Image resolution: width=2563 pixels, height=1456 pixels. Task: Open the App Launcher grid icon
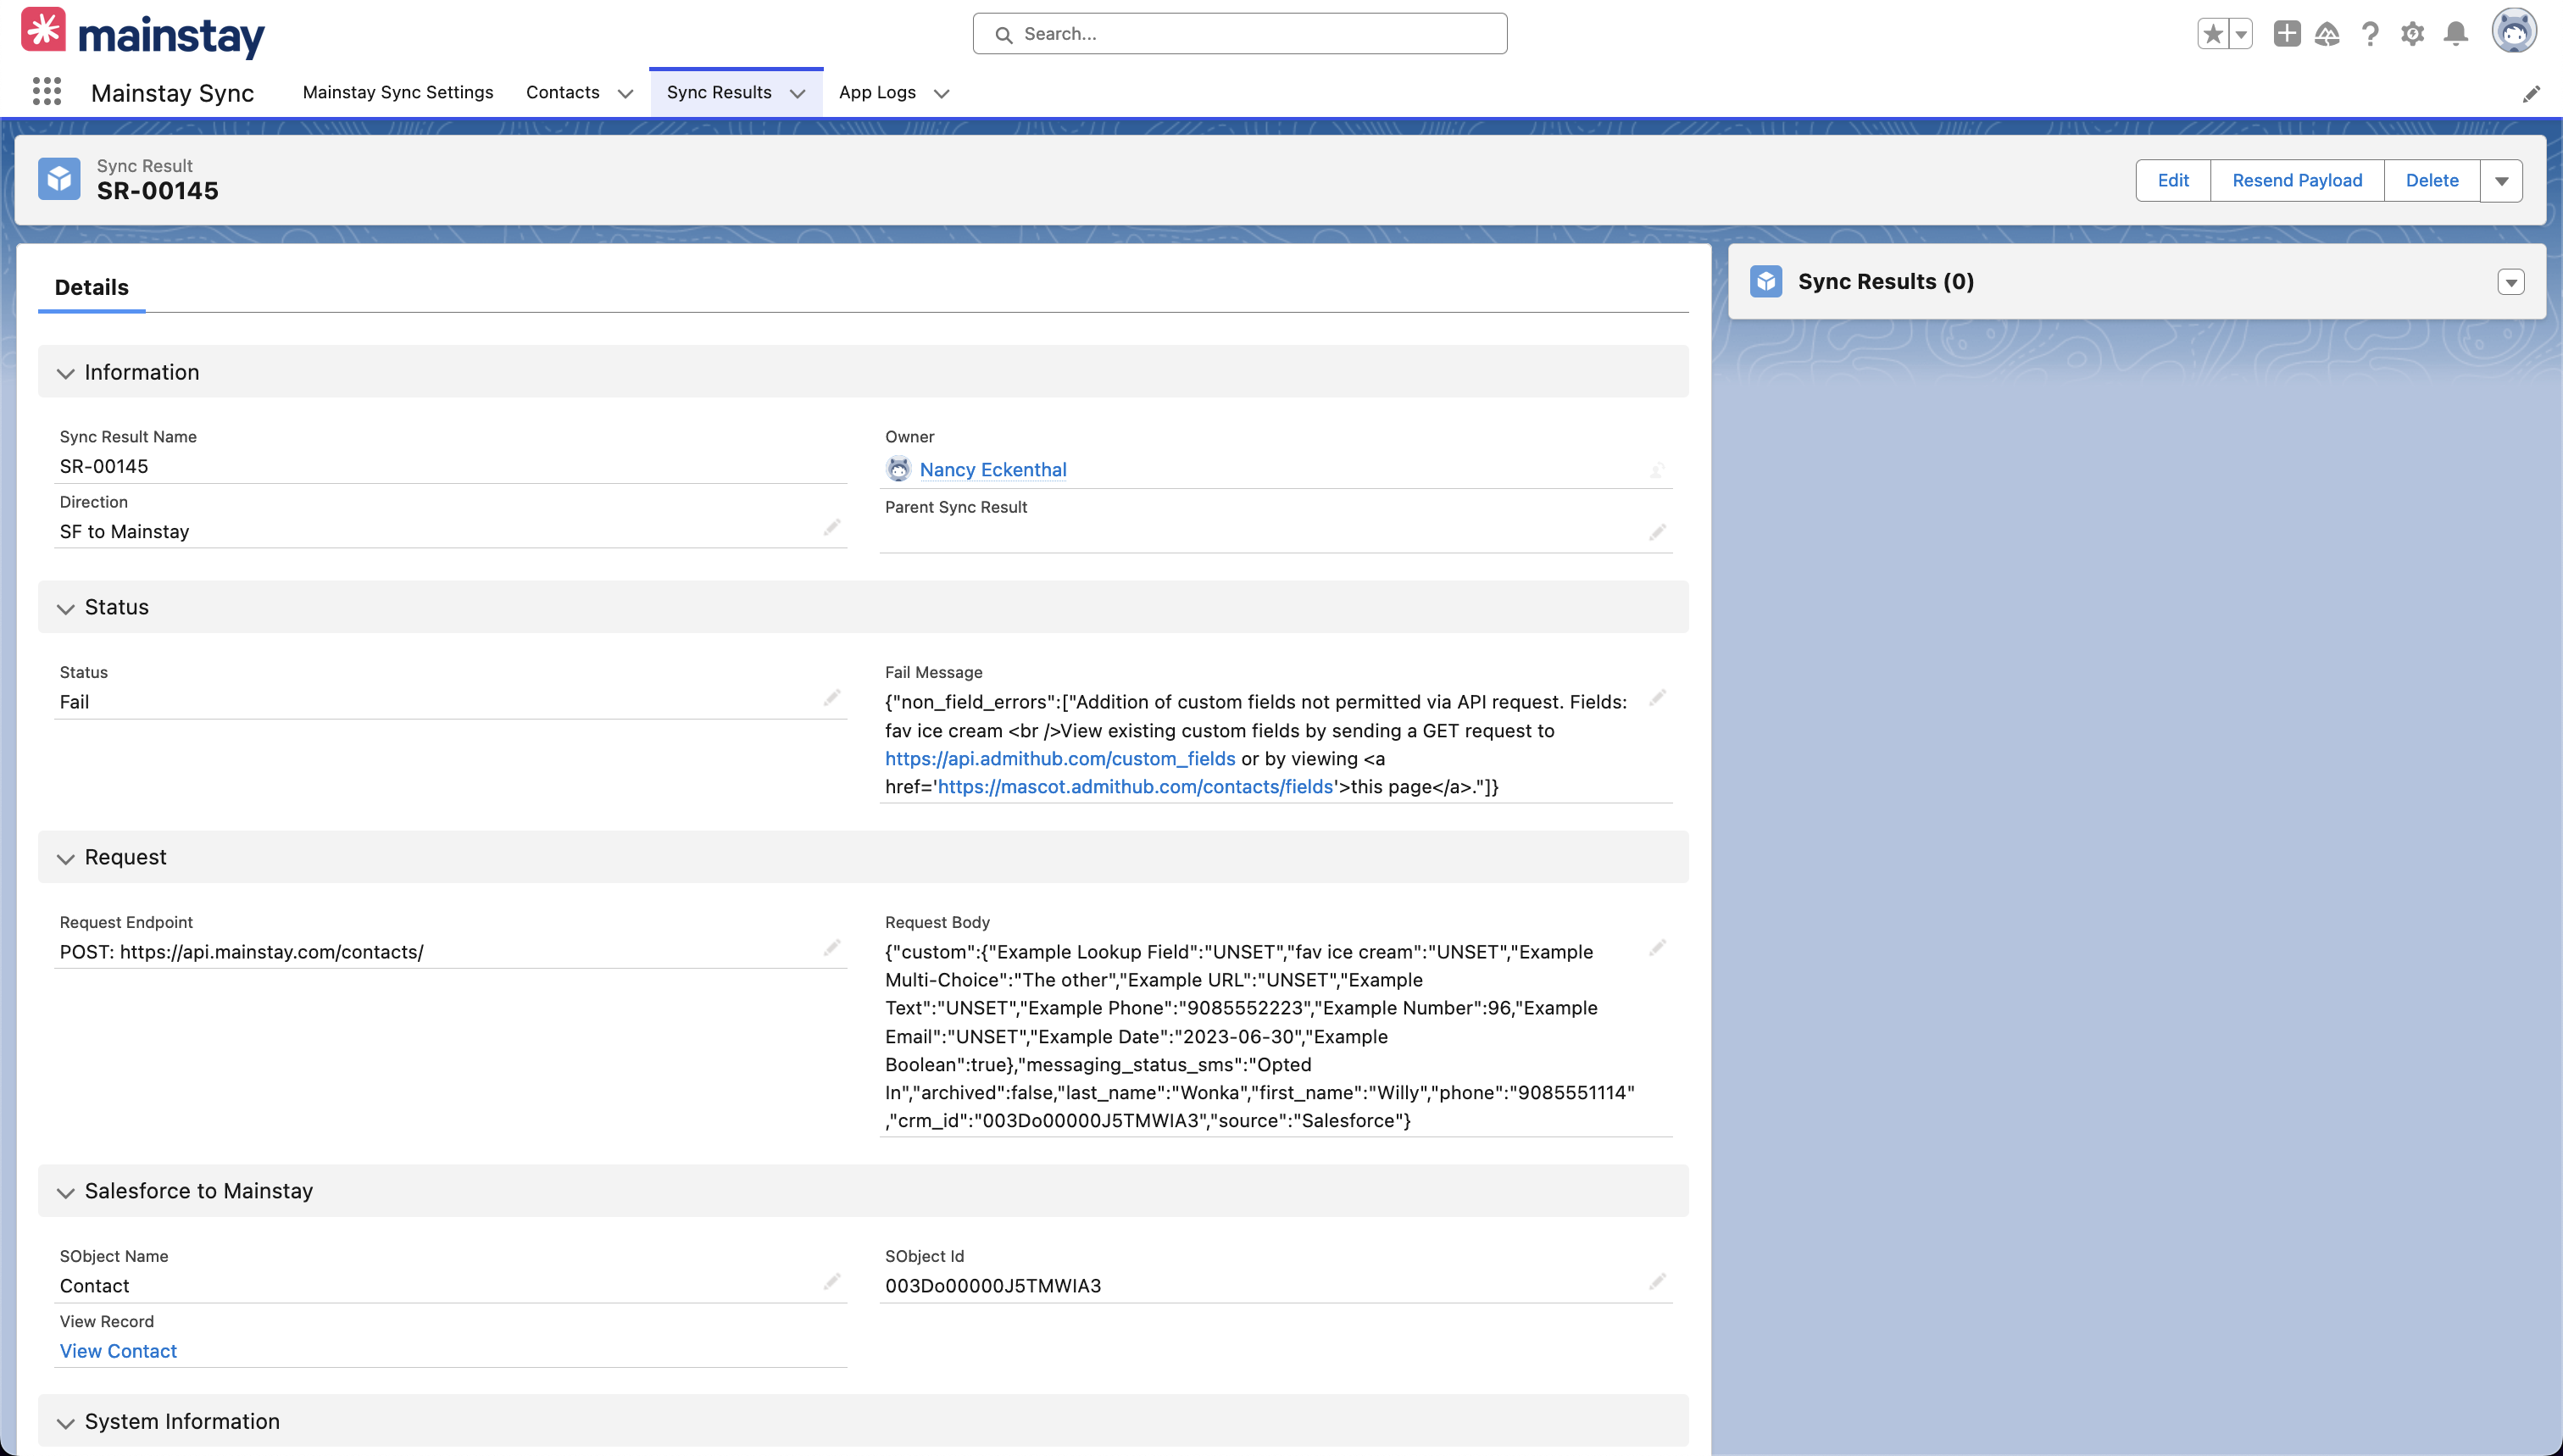pos(46,92)
